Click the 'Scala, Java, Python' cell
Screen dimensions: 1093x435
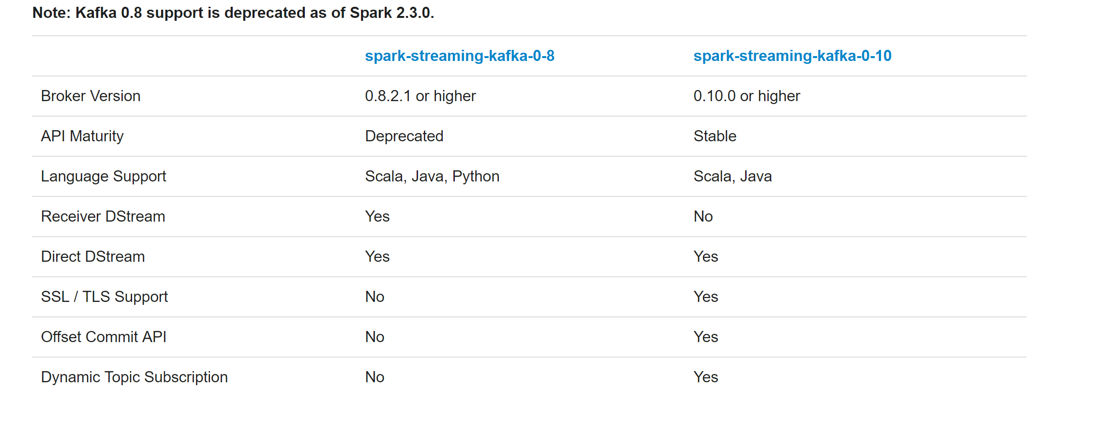pyautogui.click(x=432, y=177)
